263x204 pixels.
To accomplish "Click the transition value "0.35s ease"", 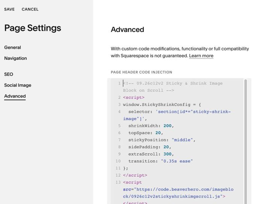I will pos(177,161).
